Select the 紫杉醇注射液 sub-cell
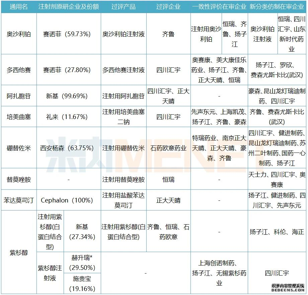The image size is (308, 295). coord(50,273)
